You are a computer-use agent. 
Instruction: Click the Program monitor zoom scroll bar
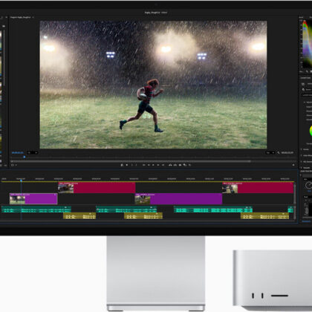(x=131, y=161)
